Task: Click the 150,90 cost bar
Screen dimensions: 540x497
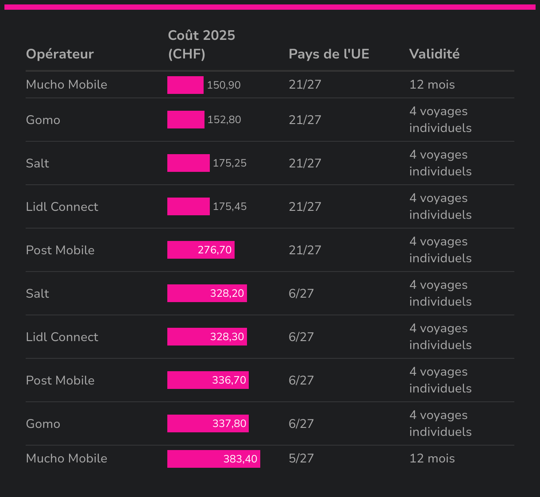Action: pos(185,85)
